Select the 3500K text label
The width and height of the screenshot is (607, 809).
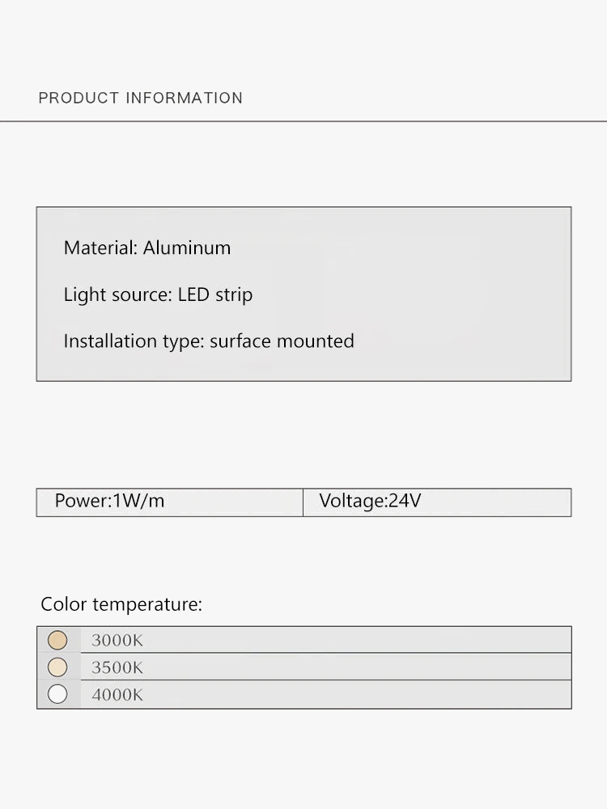[117, 668]
